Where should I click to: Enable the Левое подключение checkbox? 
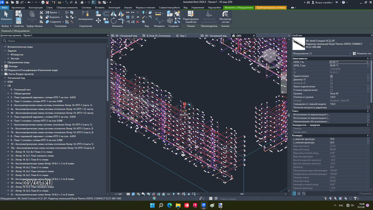[332, 87]
